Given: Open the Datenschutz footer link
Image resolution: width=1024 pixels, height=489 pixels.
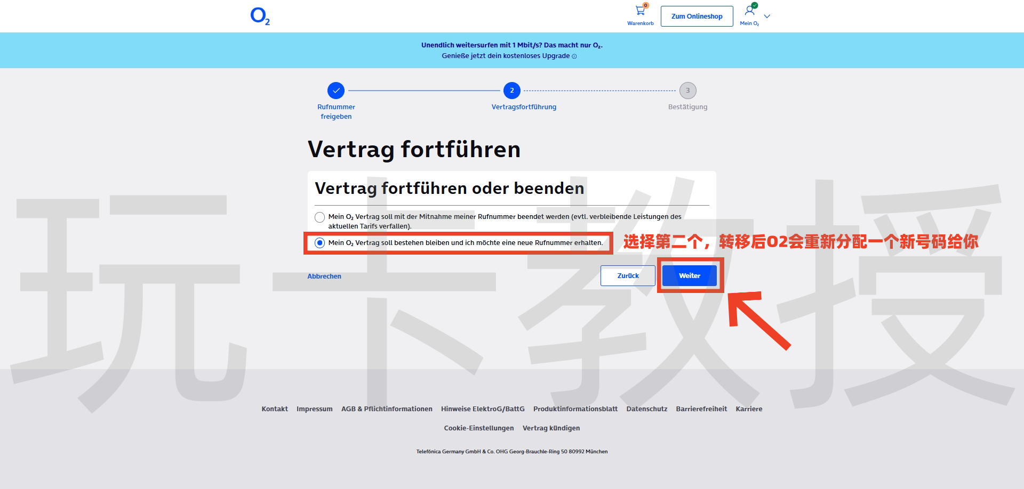Looking at the screenshot, I should pos(647,409).
